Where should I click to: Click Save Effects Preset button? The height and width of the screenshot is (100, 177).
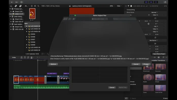coord(159,54)
